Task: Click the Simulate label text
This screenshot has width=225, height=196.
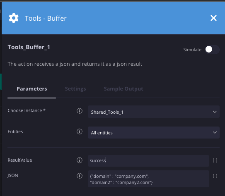Action: click(x=192, y=50)
